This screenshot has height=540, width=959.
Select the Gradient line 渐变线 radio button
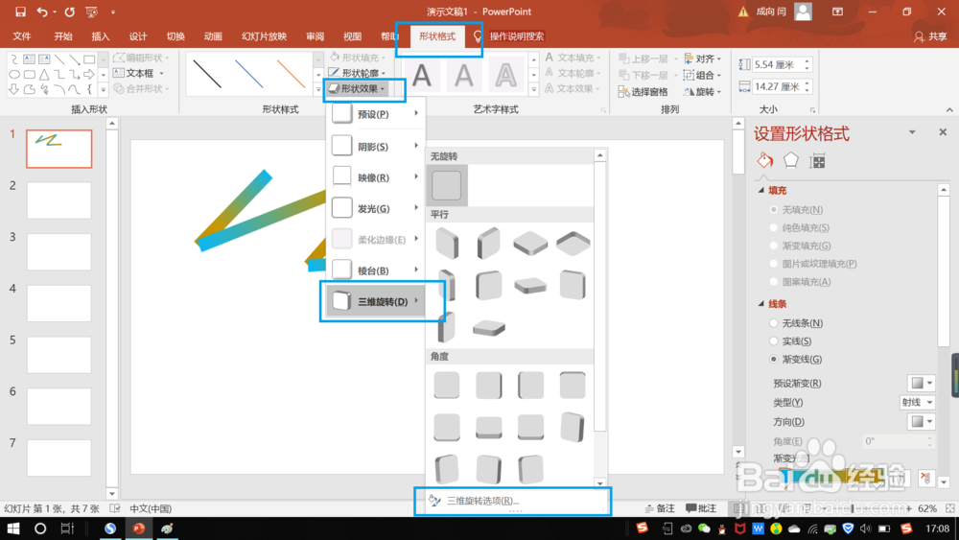point(774,360)
